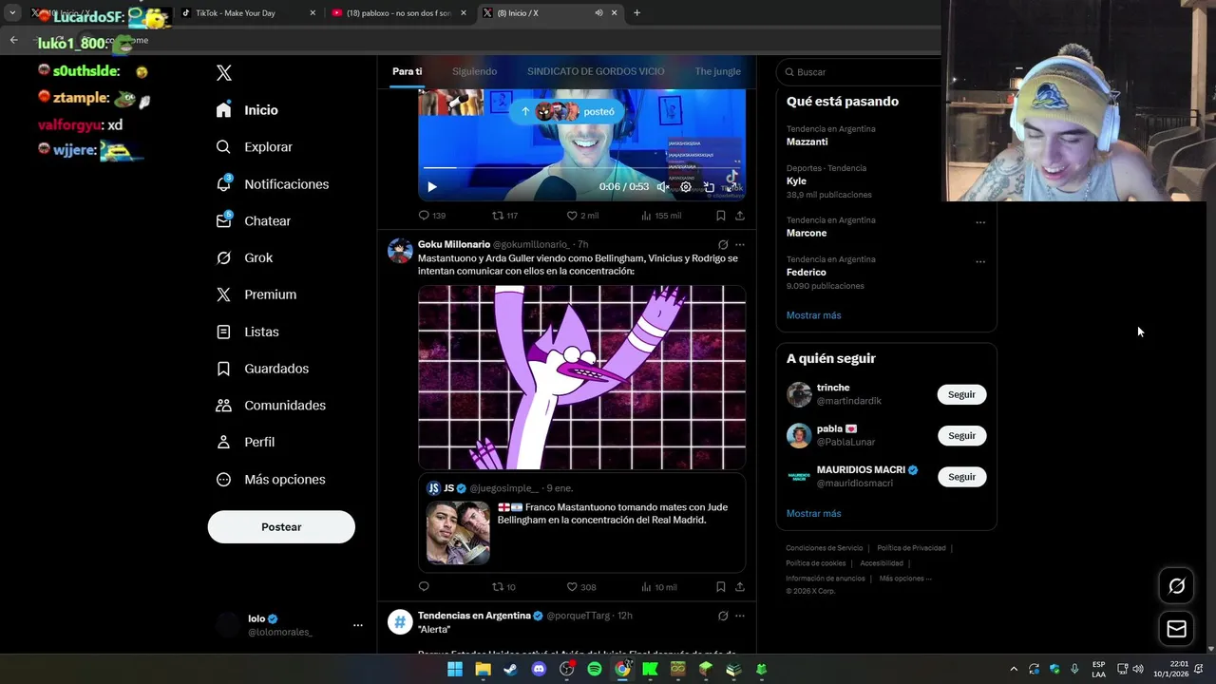
Task: Open Notificaciones in the sidebar
Action: (x=273, y=184)
